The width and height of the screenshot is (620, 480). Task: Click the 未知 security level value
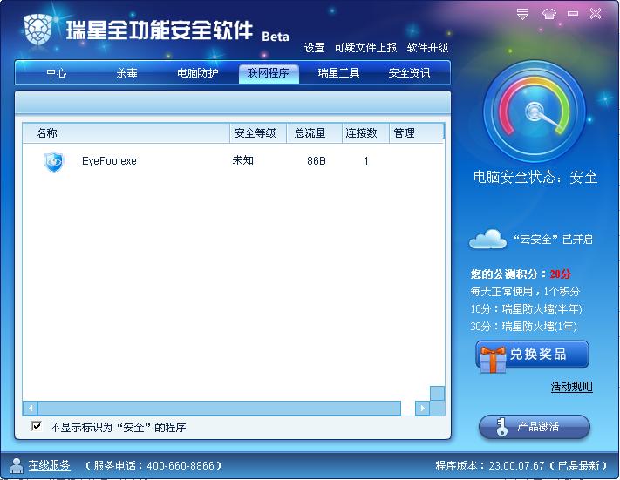242,160
